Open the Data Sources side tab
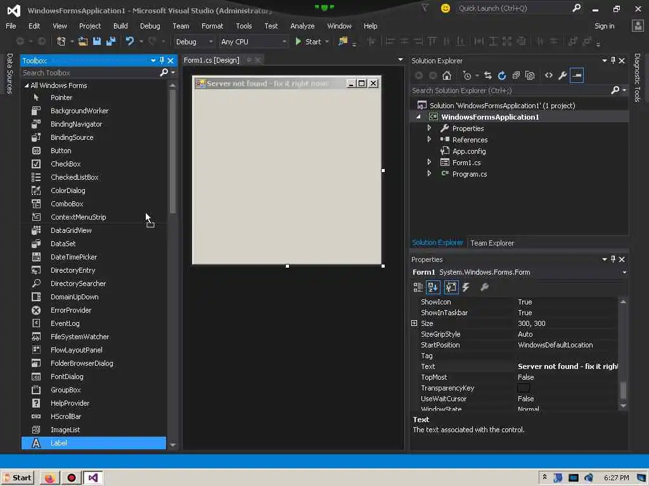The width and height of the screenshot is (649, 486). tap(10, 74)
